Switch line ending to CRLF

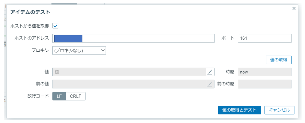point(76,96)
